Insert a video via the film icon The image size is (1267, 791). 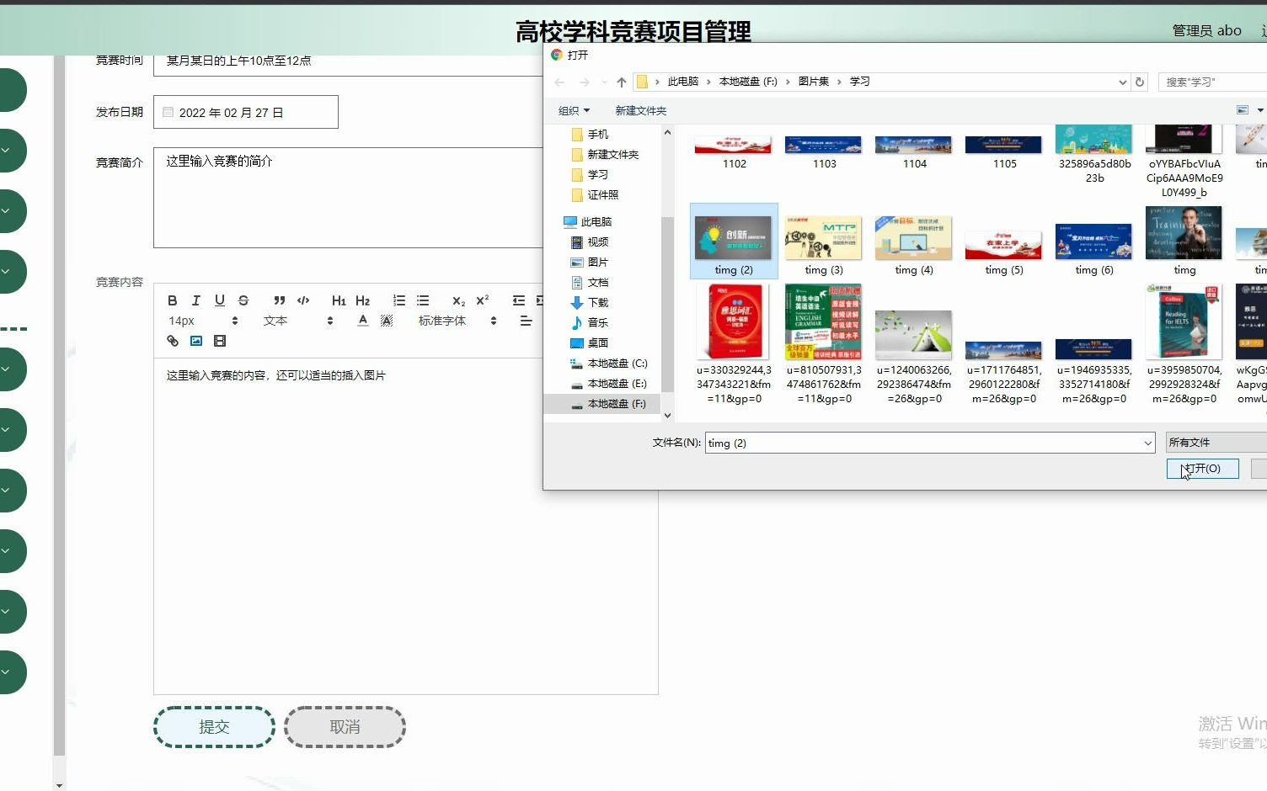coord(220,341)
